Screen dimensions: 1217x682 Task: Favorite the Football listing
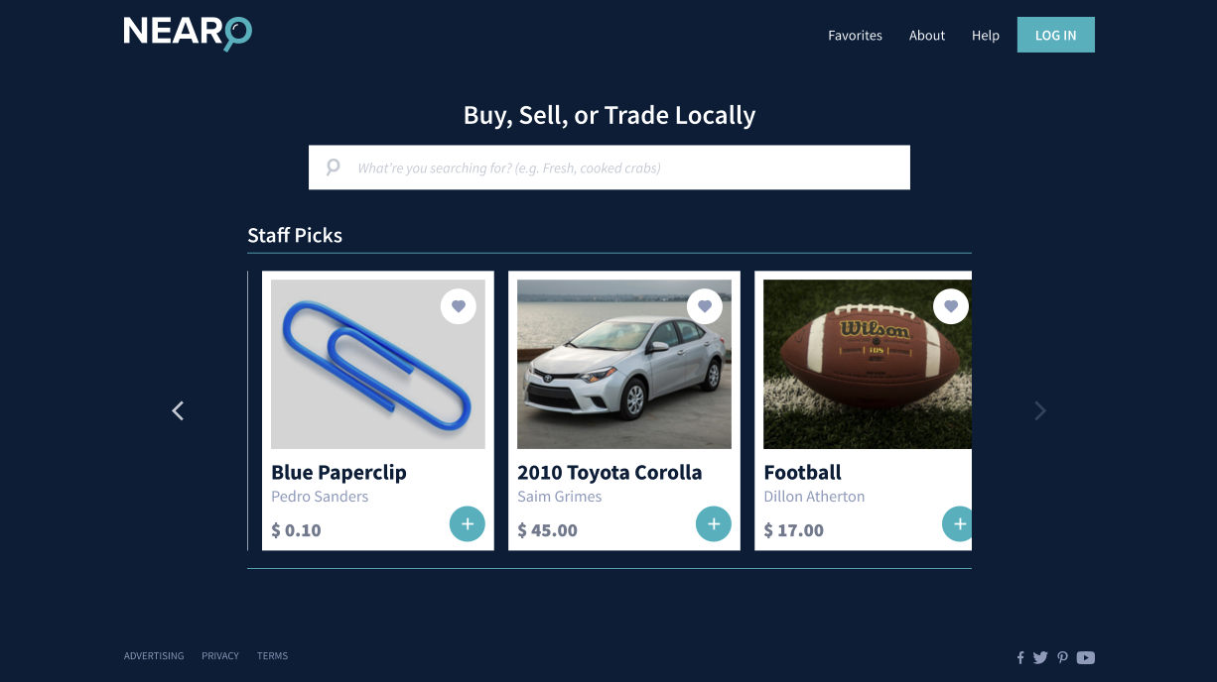(x=950, y=306)
